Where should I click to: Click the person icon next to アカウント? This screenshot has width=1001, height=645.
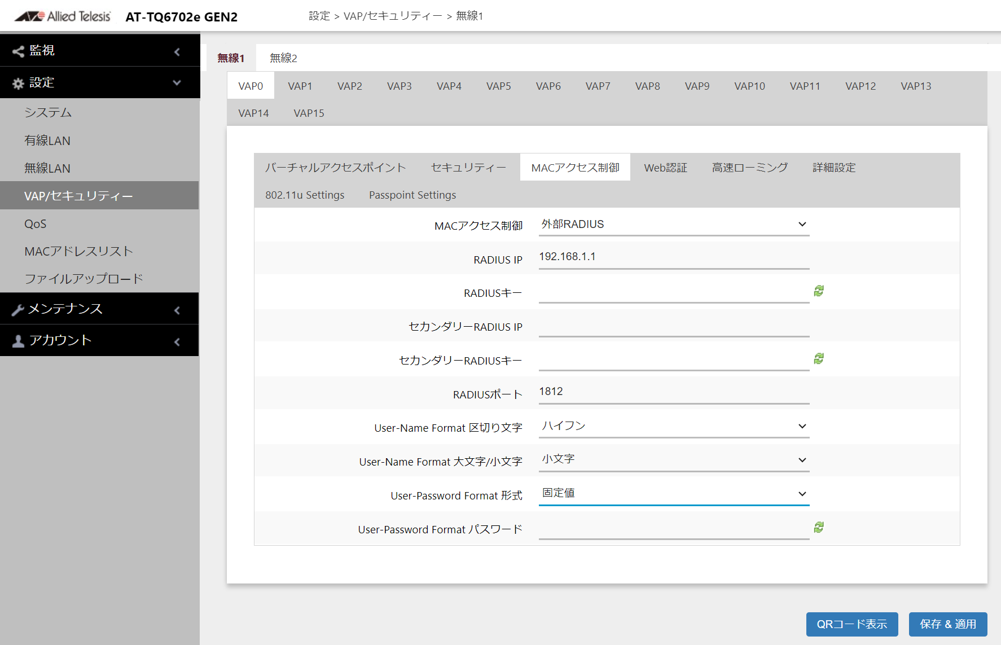(x=18, y=341)
